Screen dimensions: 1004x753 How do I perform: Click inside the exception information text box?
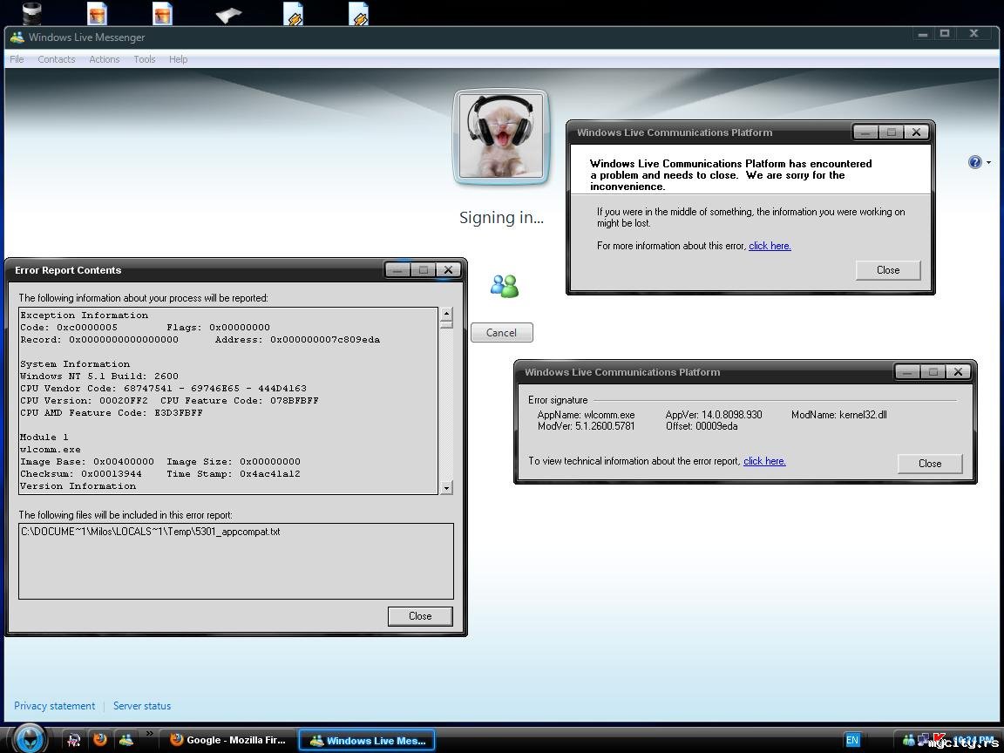[x=228, y=401]
